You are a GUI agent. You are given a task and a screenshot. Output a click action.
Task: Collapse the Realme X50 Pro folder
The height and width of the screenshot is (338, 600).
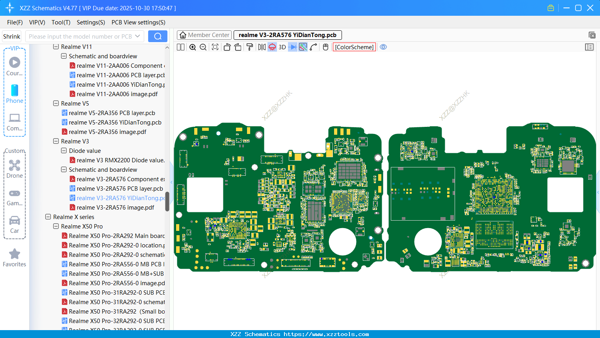pos(56,227)
